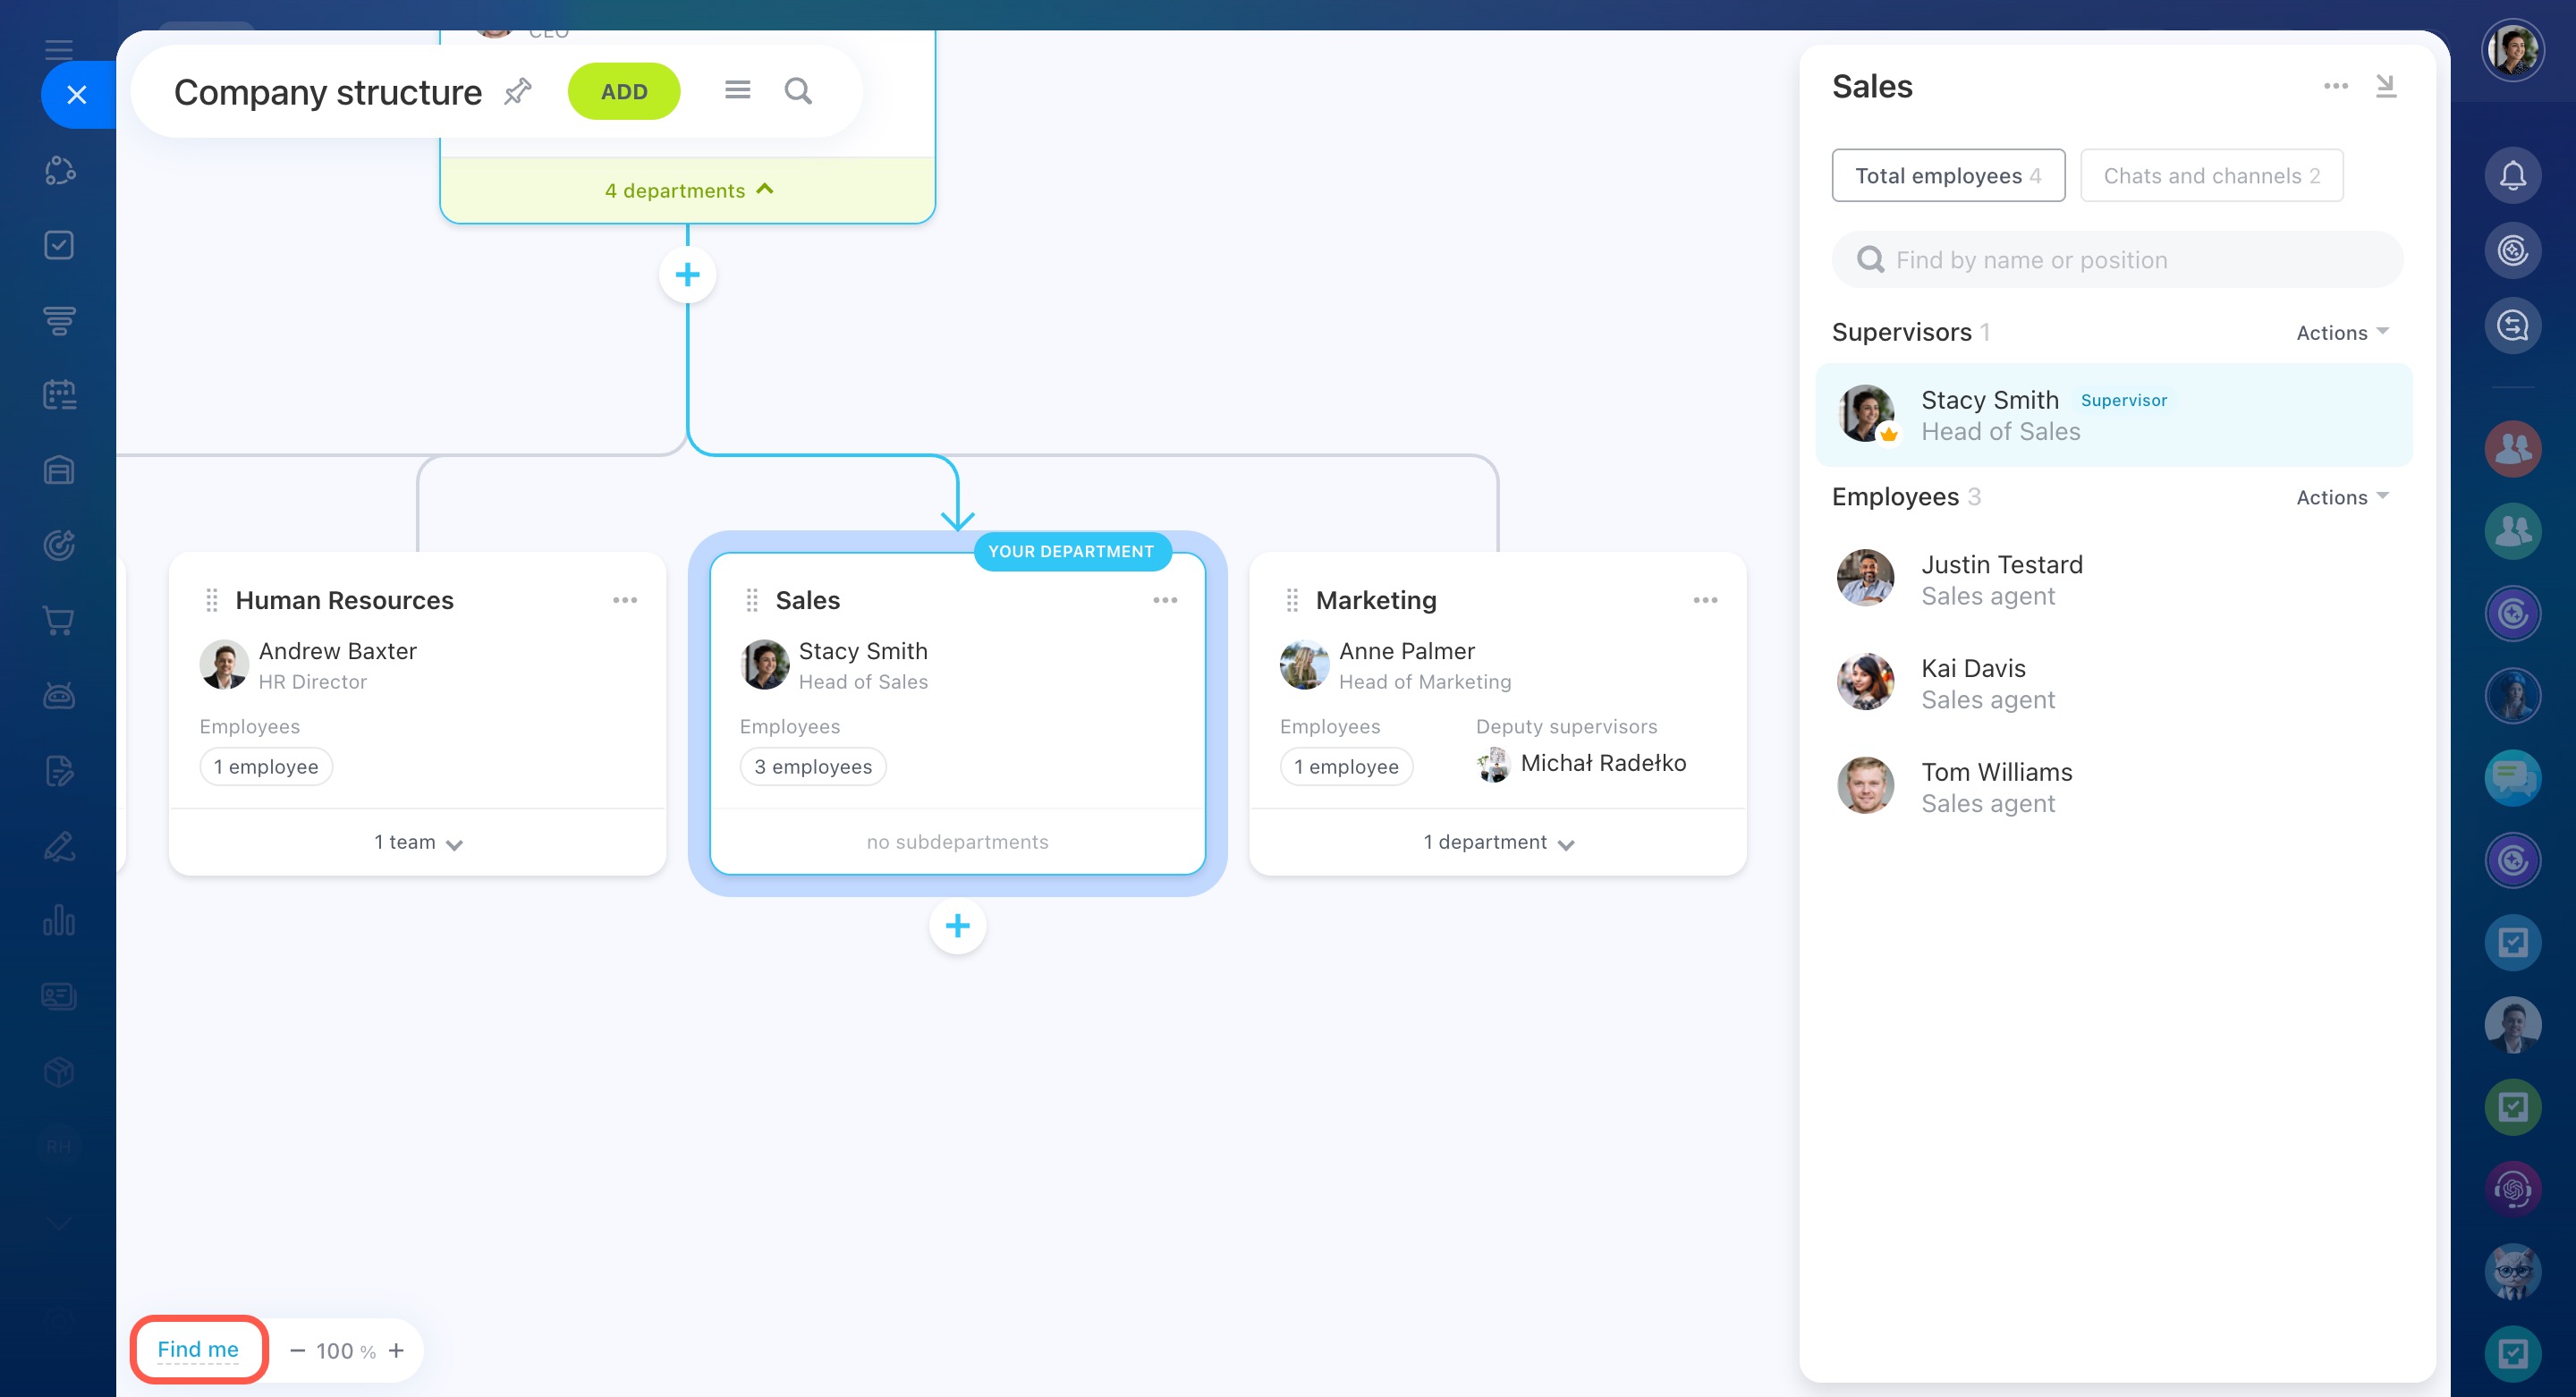The width and height of the screenshot is (2576, 1397).
Task: Close the Company structure slider with X
Action: [77, 95]
